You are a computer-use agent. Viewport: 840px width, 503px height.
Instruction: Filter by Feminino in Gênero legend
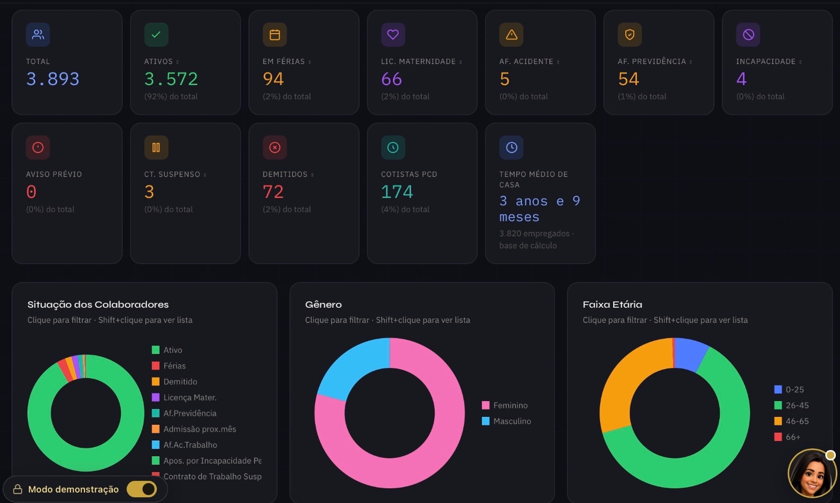pos(505,405)
